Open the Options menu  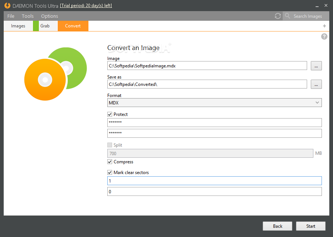click(x=50, y=16)
